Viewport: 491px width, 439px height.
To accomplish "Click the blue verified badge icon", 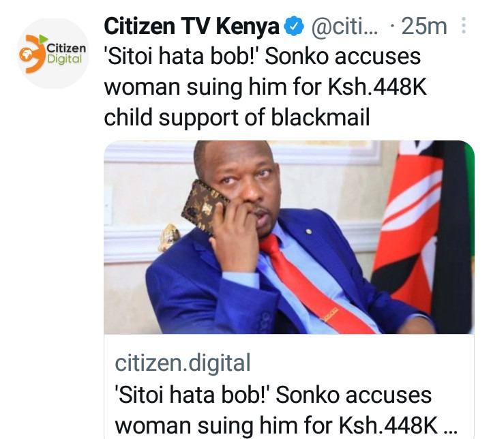I will (294, 27).
